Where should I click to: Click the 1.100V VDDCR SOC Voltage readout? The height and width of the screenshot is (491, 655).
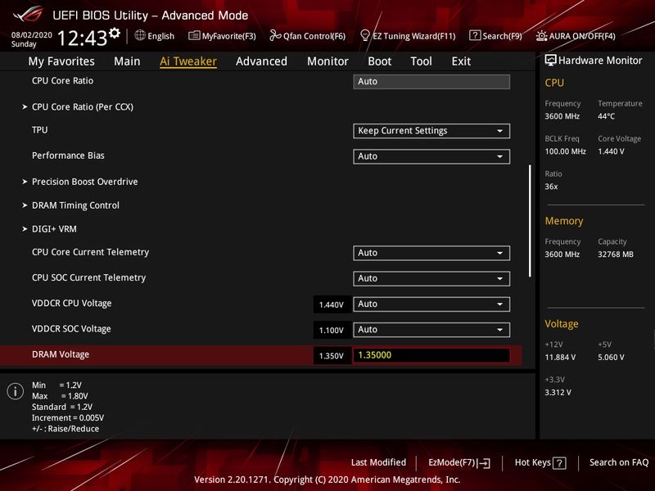332,331
